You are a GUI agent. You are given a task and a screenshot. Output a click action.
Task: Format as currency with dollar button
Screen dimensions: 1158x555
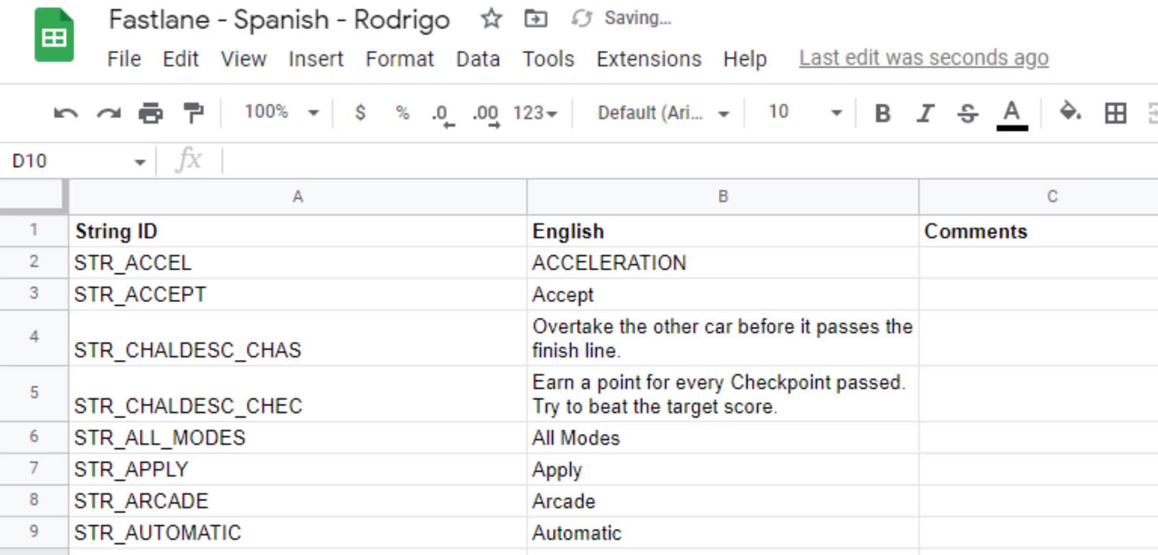pos(360,113)
